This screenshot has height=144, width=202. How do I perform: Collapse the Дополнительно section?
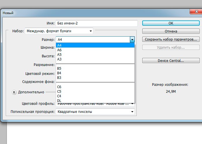[x=14, y=92]
